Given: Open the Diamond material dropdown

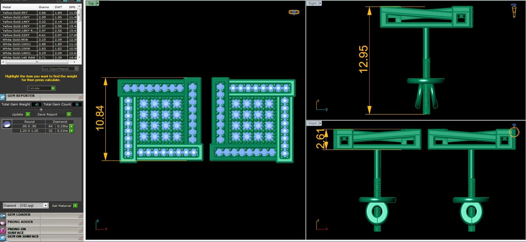Looking at the screenshot, I should coord(45,206).
